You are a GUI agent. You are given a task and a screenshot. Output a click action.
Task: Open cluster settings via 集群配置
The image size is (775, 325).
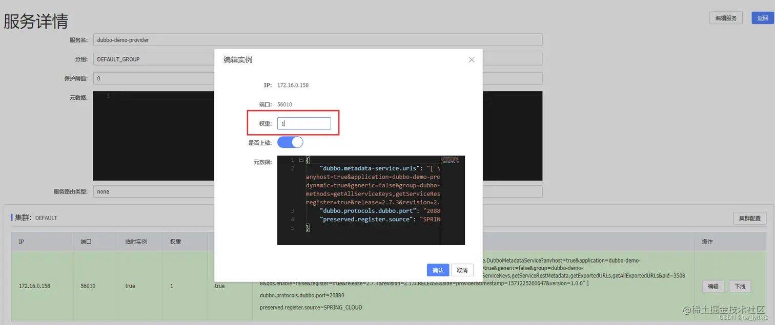coord(749,218)
